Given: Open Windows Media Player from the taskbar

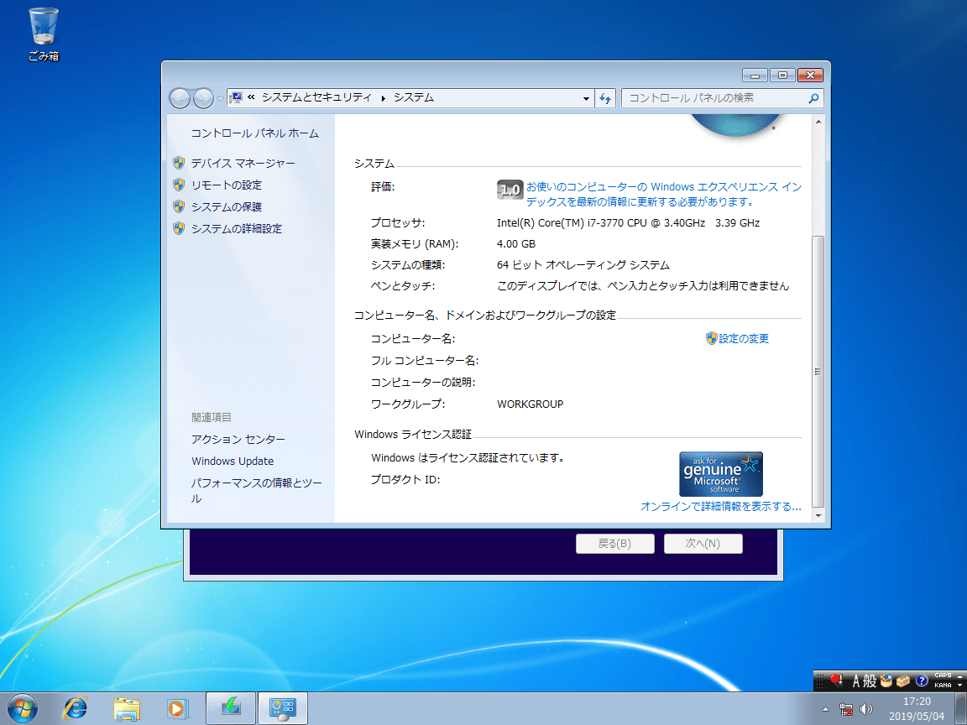Looking at the screenshot, I should pyautogui.click(x=178, y=707).
